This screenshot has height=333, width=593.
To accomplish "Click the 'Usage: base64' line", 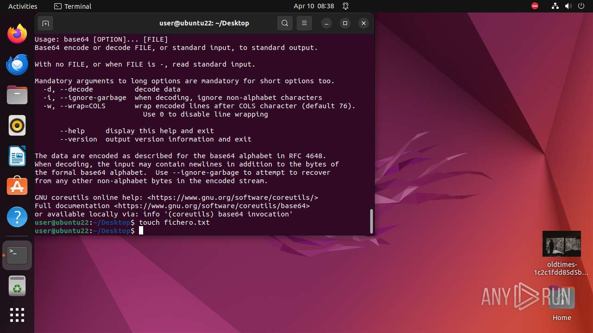I will click(101, 39).
